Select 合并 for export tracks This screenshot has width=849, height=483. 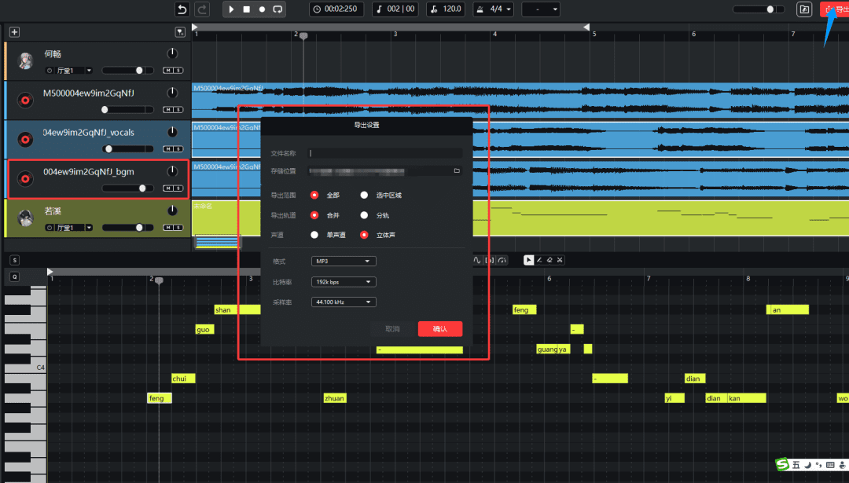tap(314, 215)
